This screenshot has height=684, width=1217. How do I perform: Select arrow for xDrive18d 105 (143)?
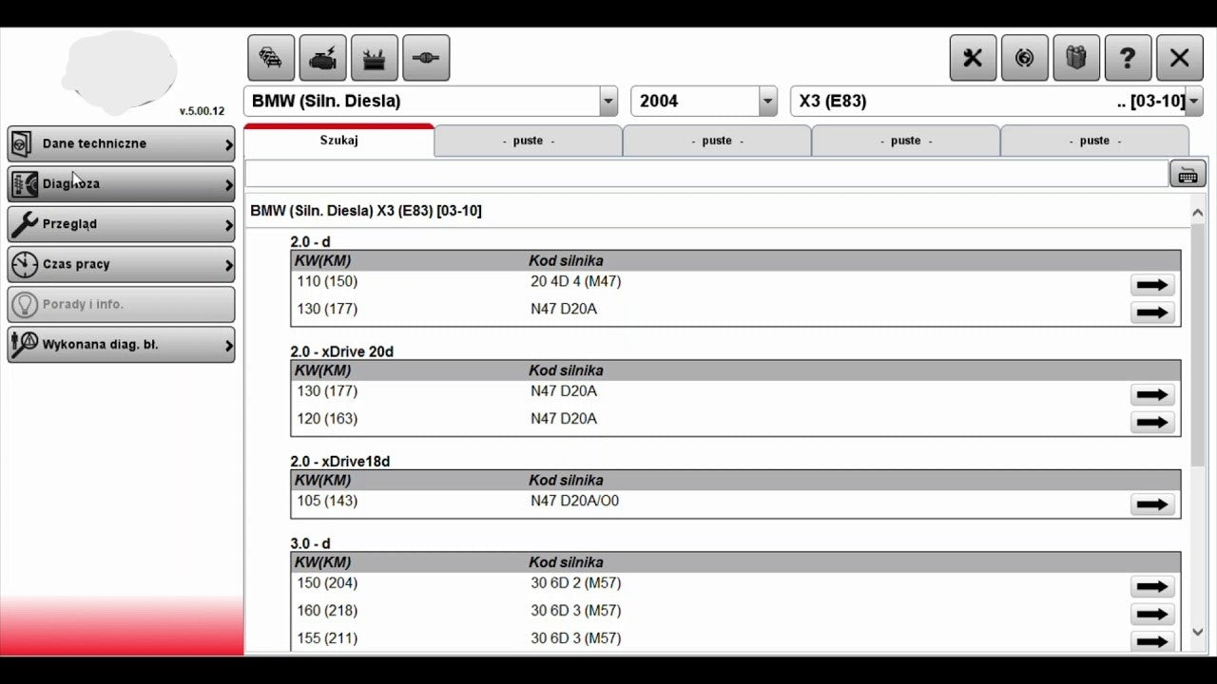coord(1152,504)
